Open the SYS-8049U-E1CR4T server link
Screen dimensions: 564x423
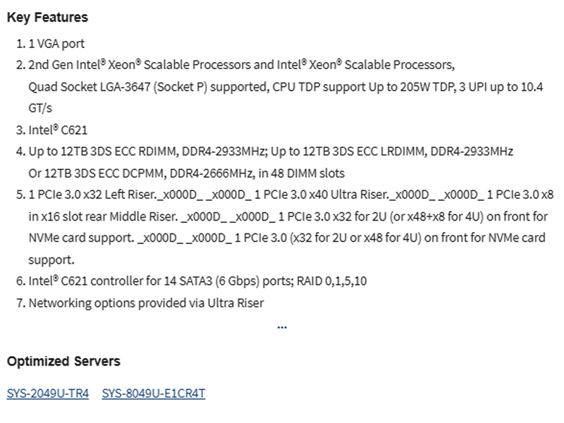click(154, 393)
